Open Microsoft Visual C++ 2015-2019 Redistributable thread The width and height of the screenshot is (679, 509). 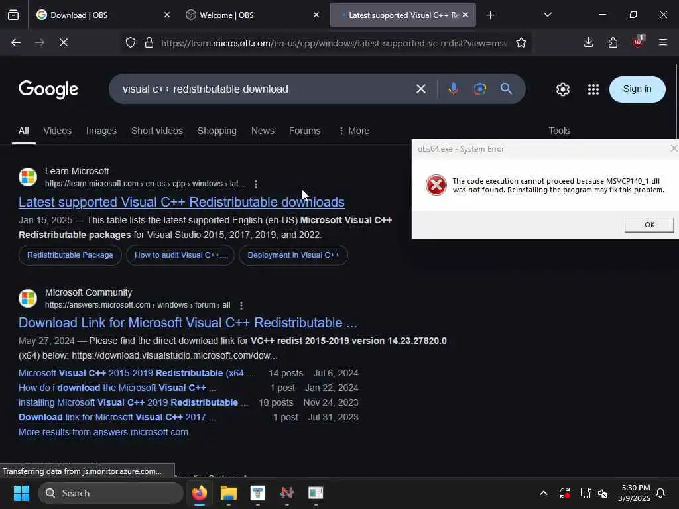pyautogui.click(x=136, y=373)
